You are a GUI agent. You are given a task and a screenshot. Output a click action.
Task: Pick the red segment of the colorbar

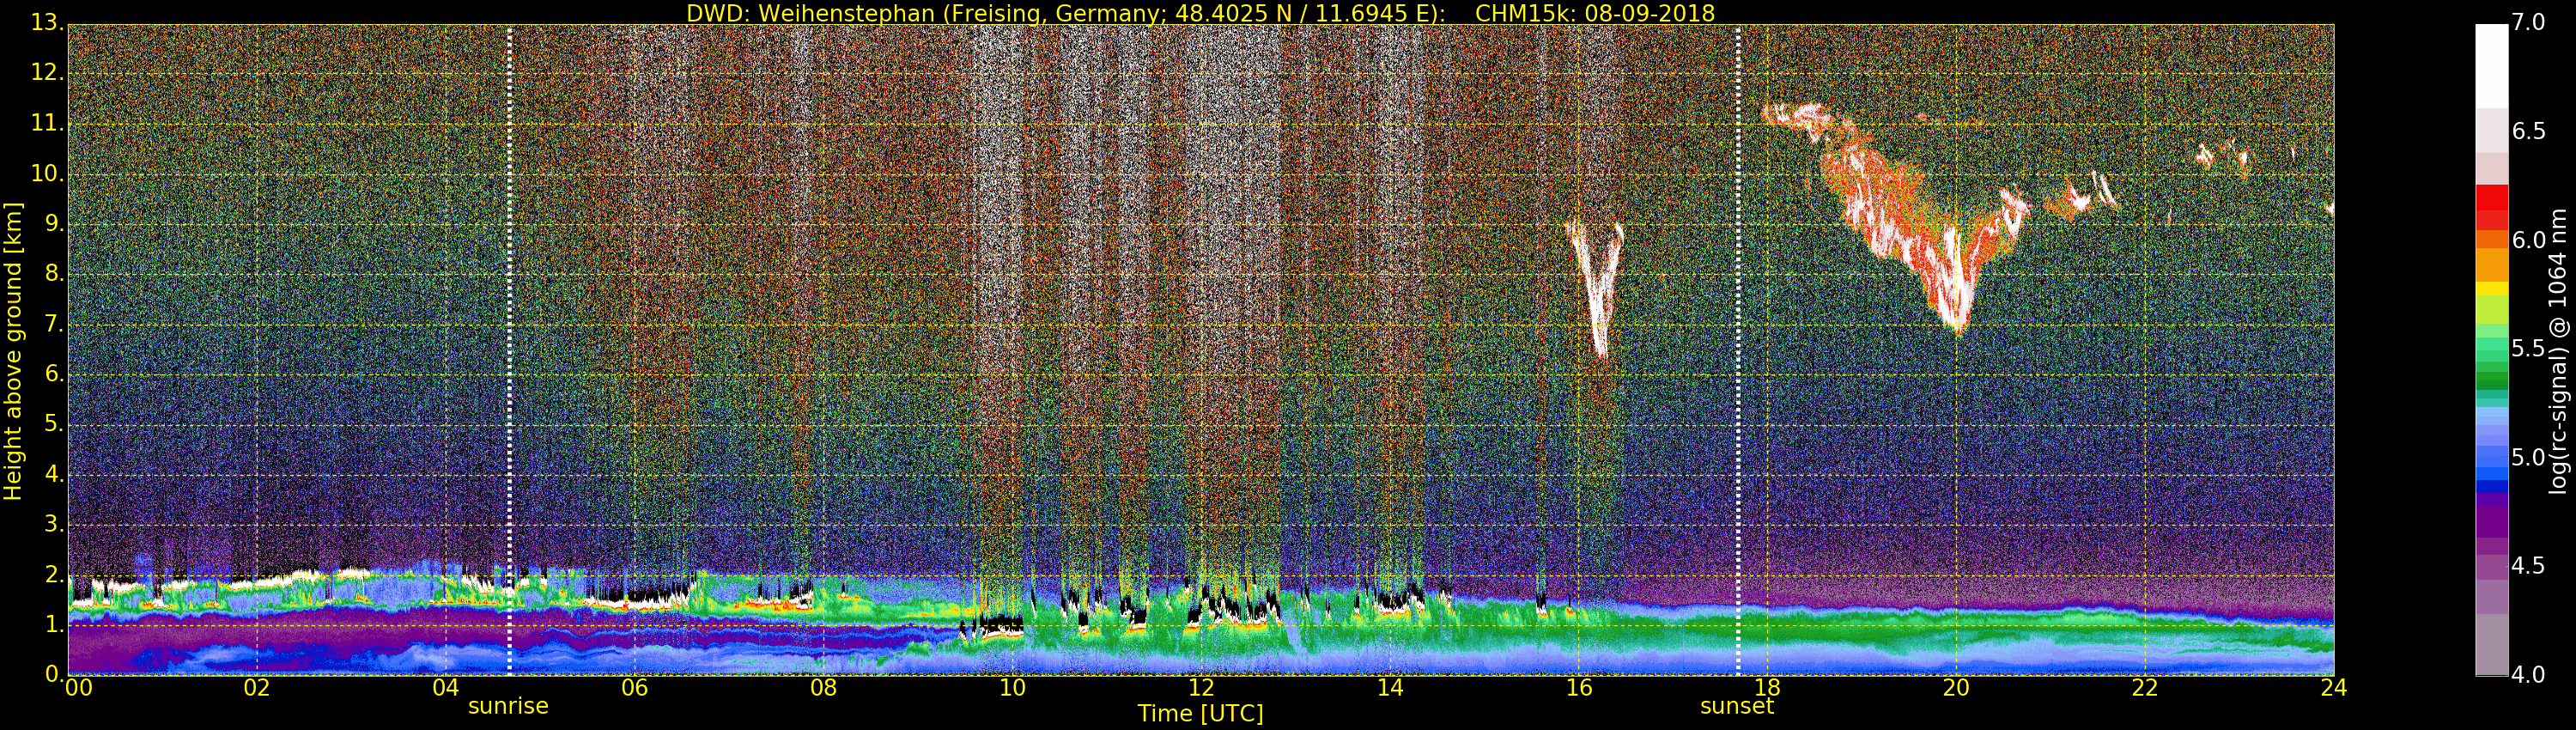(x=2491, y=207)
